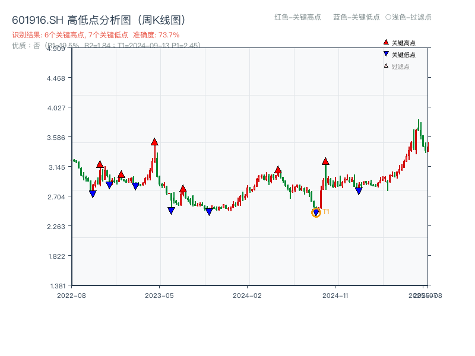Select the orange-circled T1 key low marker
The width and height of the screenshot is (475, 356).
316,212
